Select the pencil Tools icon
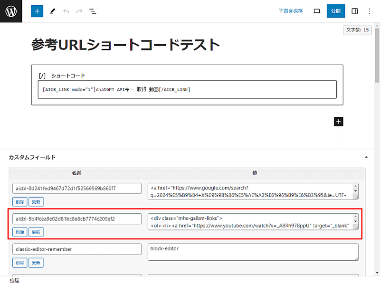The width and height of the screenshot is (380, 285). [x=53, y=11]
